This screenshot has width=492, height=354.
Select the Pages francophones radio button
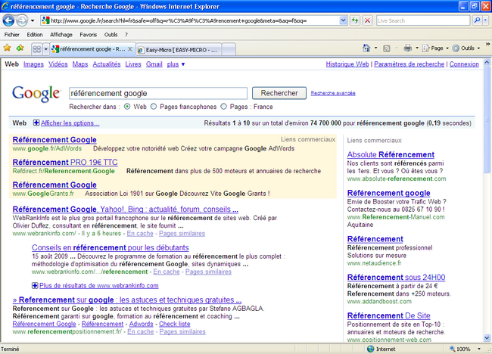coord(154,107)
